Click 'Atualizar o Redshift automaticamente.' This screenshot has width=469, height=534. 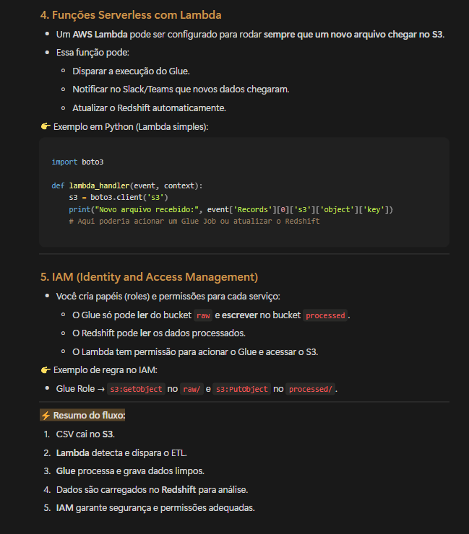point(149,108)
